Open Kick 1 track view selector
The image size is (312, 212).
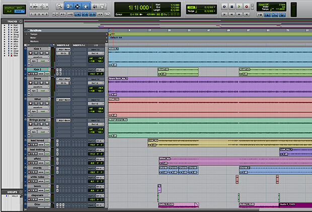pos(38,57)
